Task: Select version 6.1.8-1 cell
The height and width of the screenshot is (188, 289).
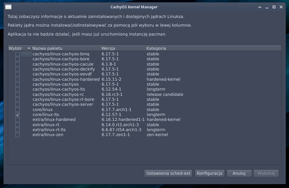Action: pos(109,64)
